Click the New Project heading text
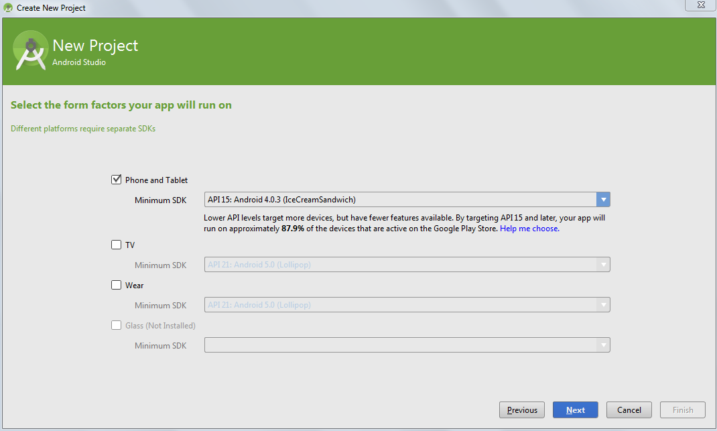Screen dimensions: 717x431 coord(95,46)
